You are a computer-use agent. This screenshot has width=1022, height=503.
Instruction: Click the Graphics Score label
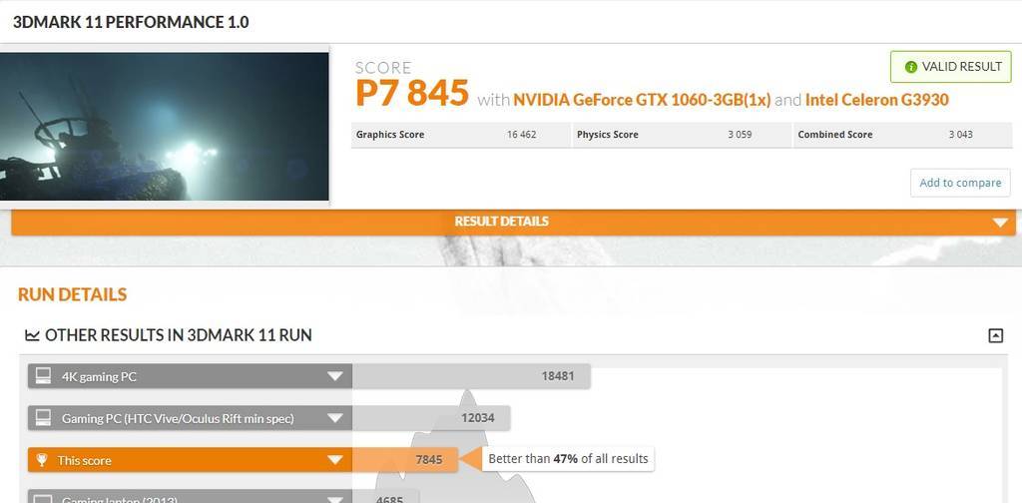coord(390,134)
